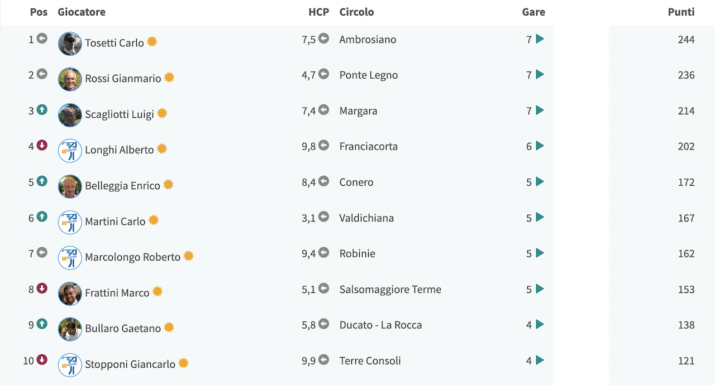Expand the Gare triangle for Frattini Marco

click(x=540, y=289)
